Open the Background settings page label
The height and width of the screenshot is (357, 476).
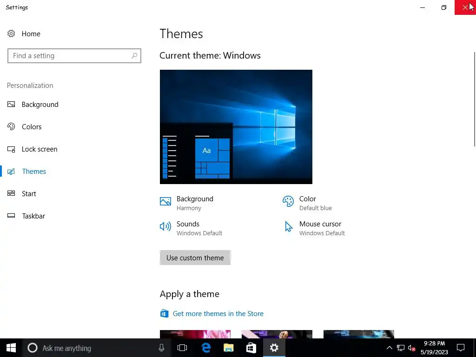(x=40, y=105)
